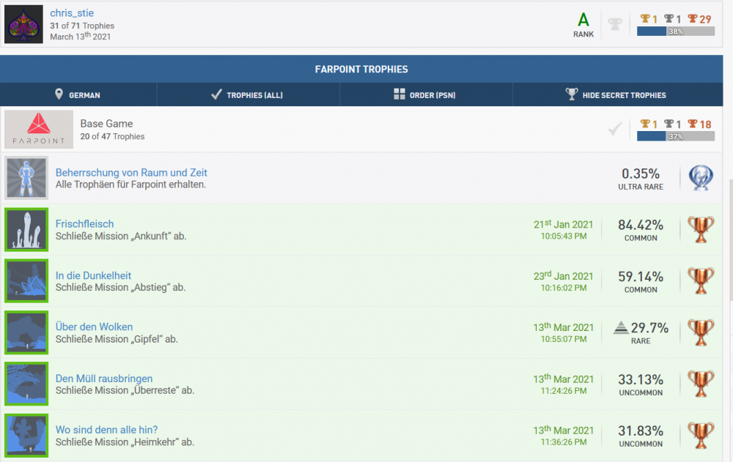
Task: Click the bronze trophy icon for Frischfleisch
Action: [x=701, y=230]
